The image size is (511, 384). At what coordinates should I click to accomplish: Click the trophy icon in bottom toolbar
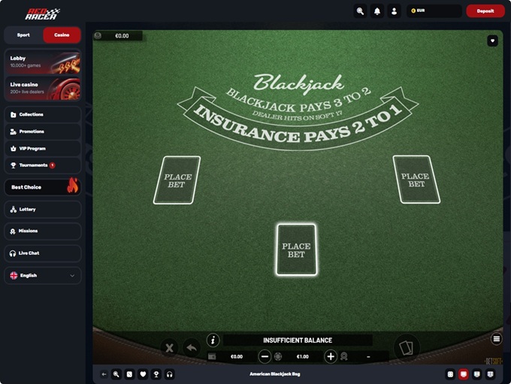(156, 374)
